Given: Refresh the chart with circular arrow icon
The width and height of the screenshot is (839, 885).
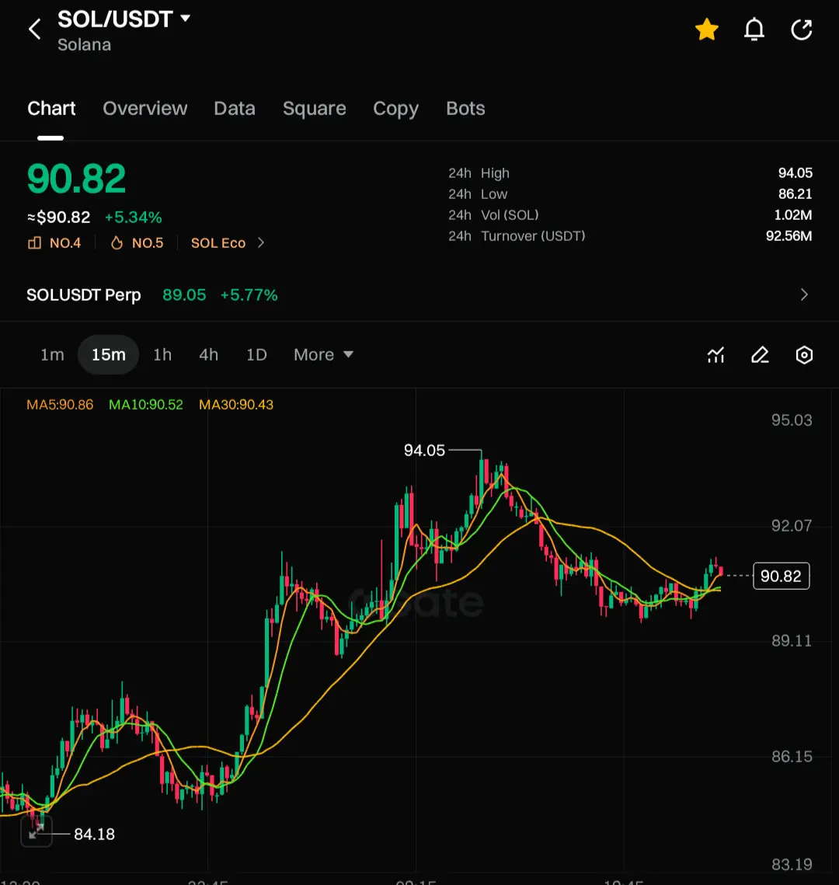Looking at the screenshot, I should tap(801, 30).
